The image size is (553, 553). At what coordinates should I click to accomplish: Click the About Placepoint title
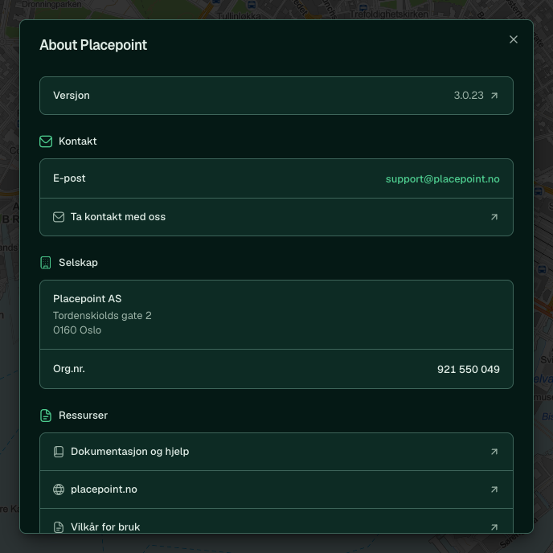click(93, 45)
